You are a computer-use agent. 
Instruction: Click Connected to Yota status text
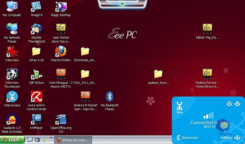pyautogui.click(x=209, y=122)
